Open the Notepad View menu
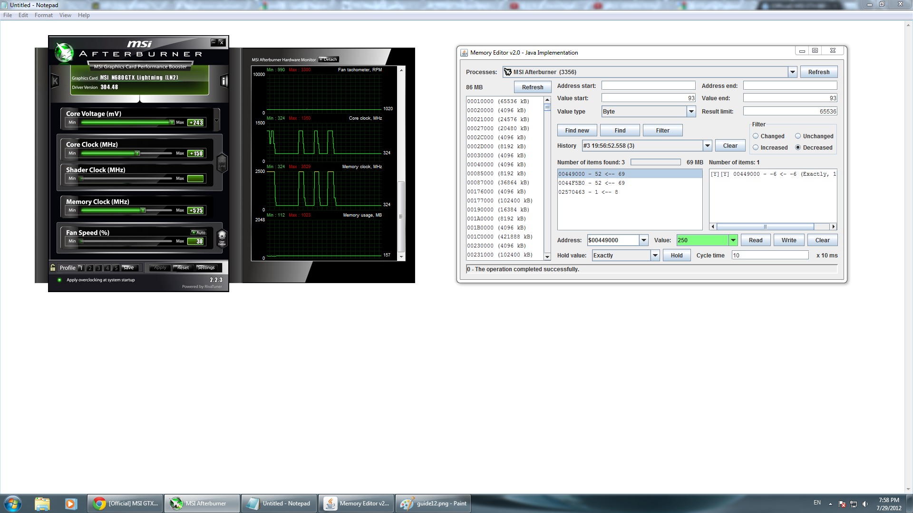913x513 pixels. point(65,15)
